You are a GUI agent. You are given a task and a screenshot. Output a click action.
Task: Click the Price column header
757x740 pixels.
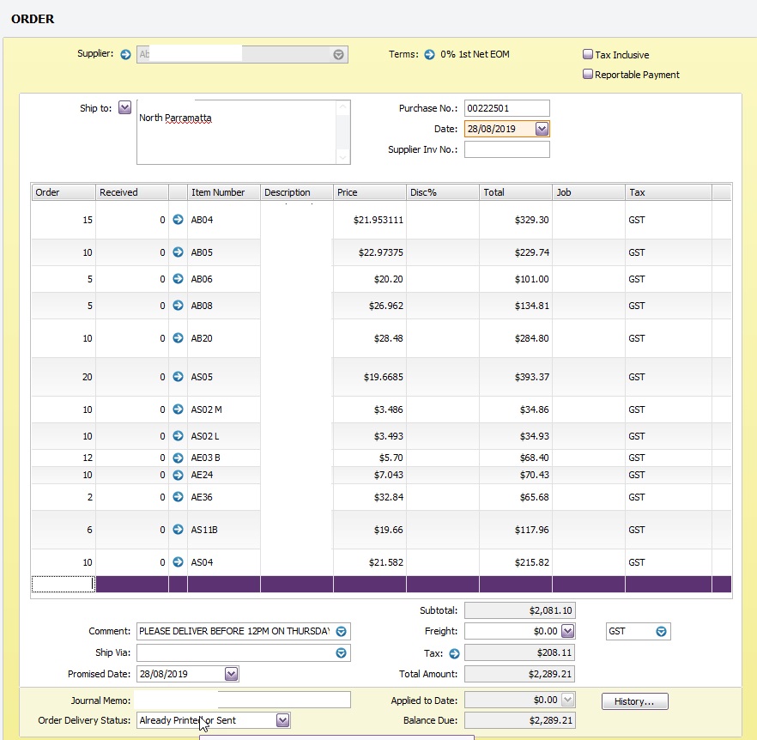pyautogui.click(x=369, y=192)
